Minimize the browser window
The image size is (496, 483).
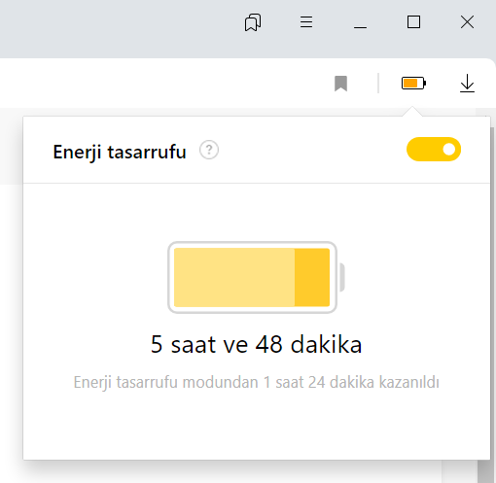pos(360,22)
